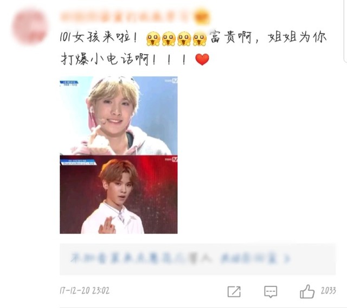Click the last drooling face emoji

[x=200, y=39]
